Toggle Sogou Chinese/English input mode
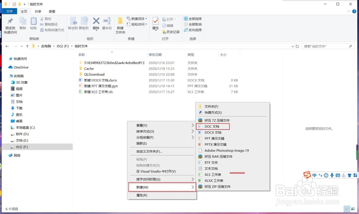The height and width of the screenshot is (214, 359). (315, 175)
